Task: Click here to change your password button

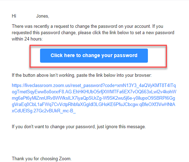Action: coord(94,56)
